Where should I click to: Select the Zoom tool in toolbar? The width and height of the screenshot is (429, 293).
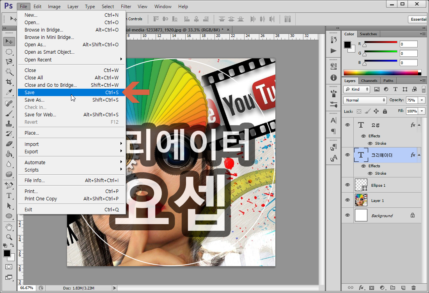pyautogui.click(x=9, y=237)
